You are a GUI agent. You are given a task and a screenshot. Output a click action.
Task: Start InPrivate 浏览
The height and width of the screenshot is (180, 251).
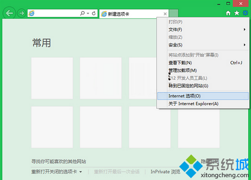click(165, 172)
